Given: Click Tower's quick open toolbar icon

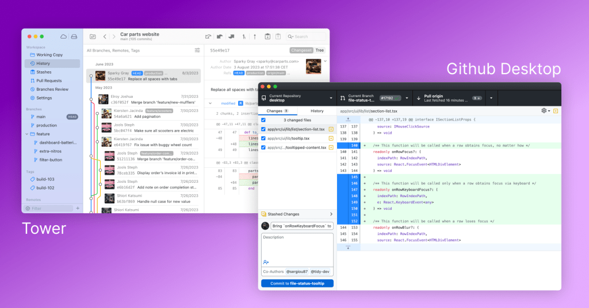Looking at the screenshot, I should (x=93, y=36).
